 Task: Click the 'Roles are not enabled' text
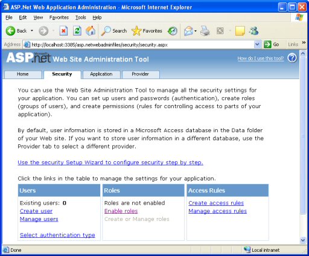(x=135, y=203)
